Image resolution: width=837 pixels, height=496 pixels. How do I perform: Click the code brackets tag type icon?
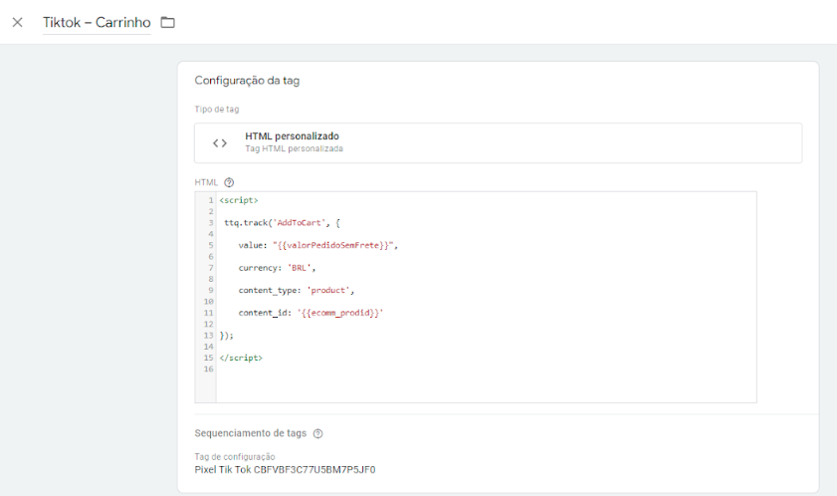[220, 142]
